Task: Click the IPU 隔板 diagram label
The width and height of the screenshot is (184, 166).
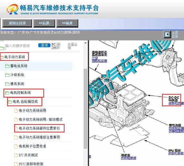Action: [x=175, y=151]
